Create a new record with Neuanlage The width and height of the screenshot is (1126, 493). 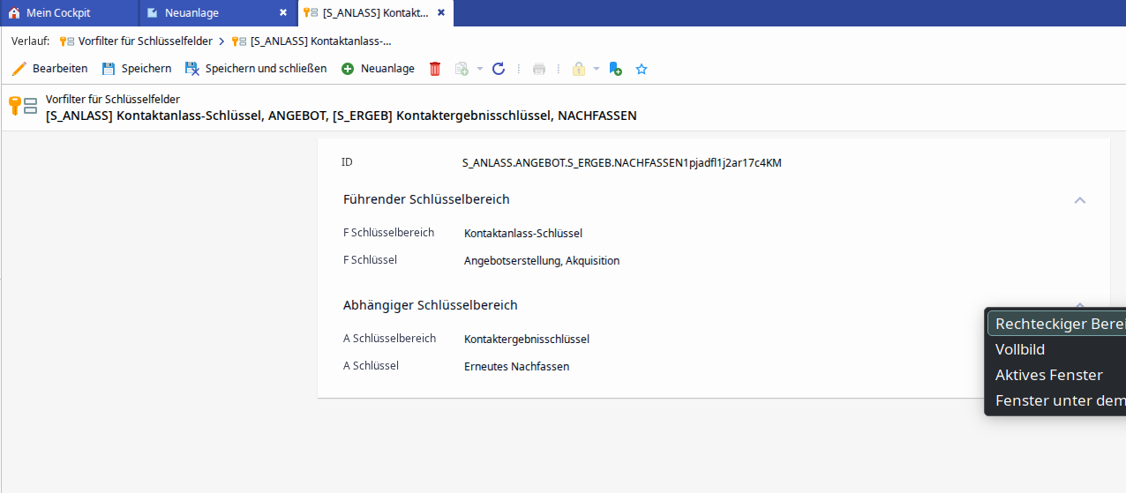click(378, 69)
